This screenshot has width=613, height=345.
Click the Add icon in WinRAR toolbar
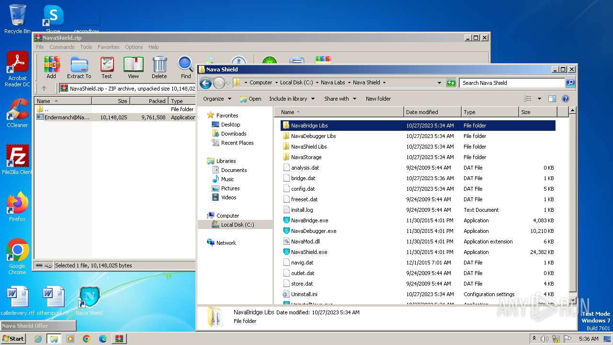[x=51, y=68]
